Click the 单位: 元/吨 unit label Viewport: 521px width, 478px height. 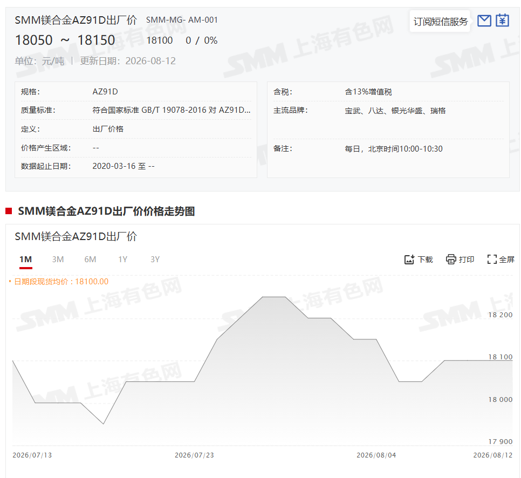point(39,61)
